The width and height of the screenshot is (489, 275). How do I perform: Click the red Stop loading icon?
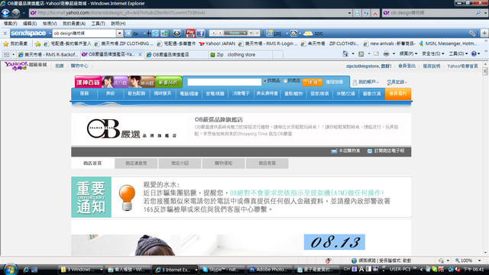click(x=375, y=13)
